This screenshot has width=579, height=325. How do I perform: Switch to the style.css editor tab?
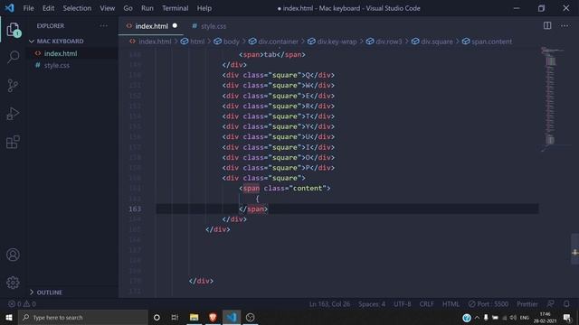(x=209, y=26)
